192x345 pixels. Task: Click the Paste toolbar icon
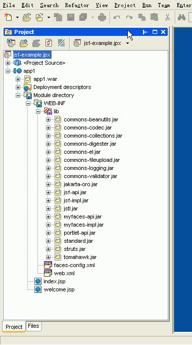(155, 17)
